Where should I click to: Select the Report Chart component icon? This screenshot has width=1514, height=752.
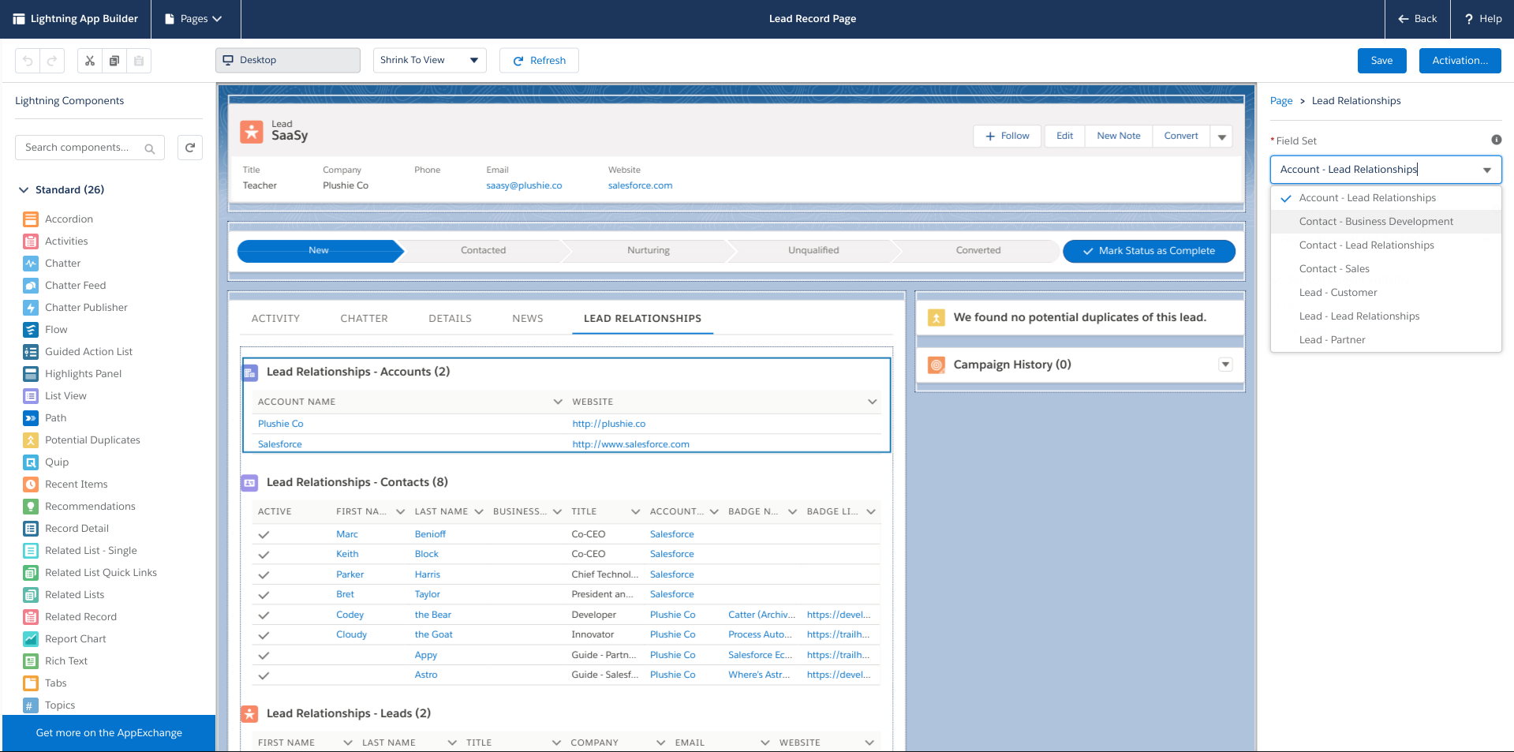pos(31,639)
